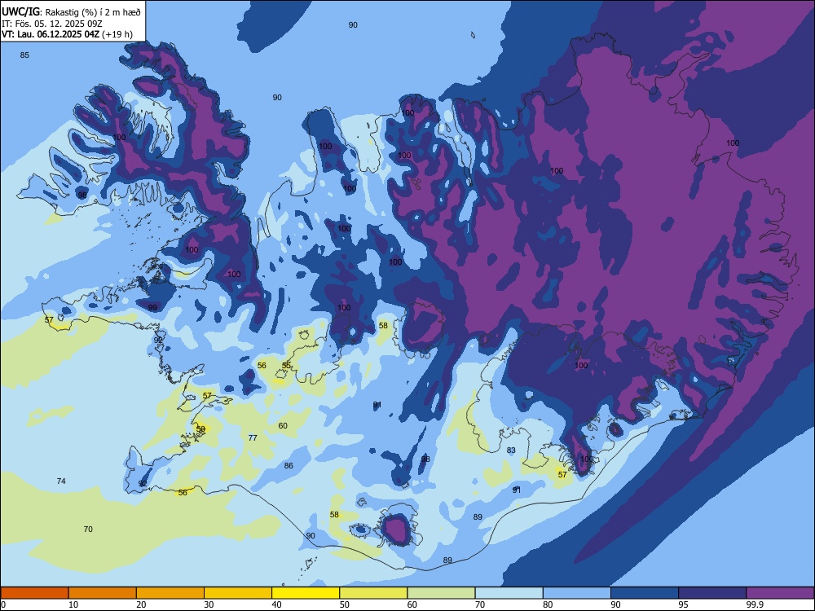Screen dimensions: 815x611
Task: Click the legend tick label '10'
Action: click(73, 604)
